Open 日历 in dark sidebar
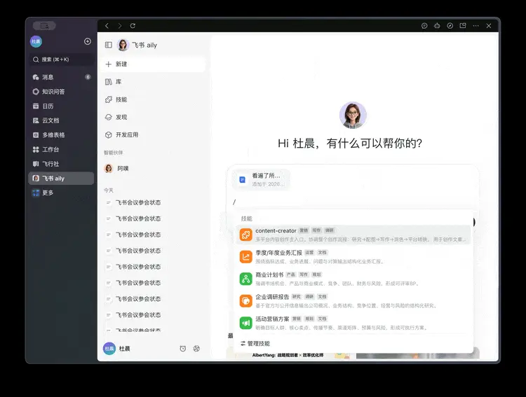 [x=61, y=106]
